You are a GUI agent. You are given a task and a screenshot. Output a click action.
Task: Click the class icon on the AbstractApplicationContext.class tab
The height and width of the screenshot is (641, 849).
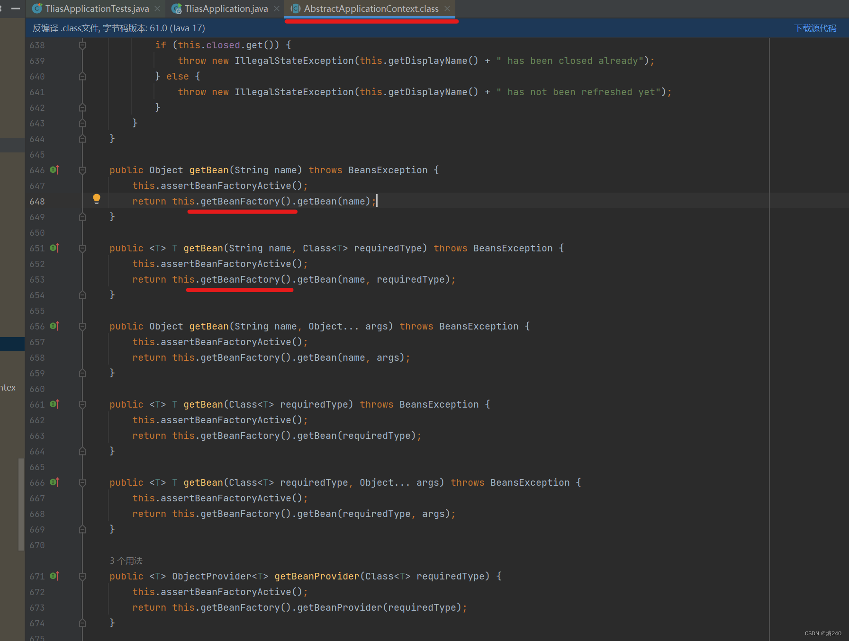[x=296, y=8]
